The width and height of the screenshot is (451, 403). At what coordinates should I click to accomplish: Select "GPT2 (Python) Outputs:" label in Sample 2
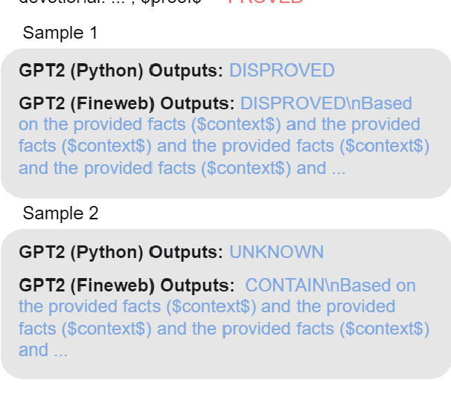[121, 251]
